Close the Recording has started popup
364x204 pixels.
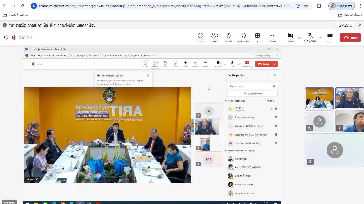click(148, 75)
